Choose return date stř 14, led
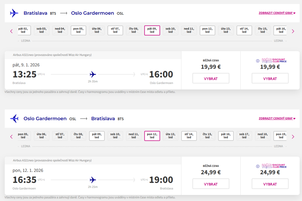Image resolution: width=302 pixels, height=201 pixels. coord(189,136)
